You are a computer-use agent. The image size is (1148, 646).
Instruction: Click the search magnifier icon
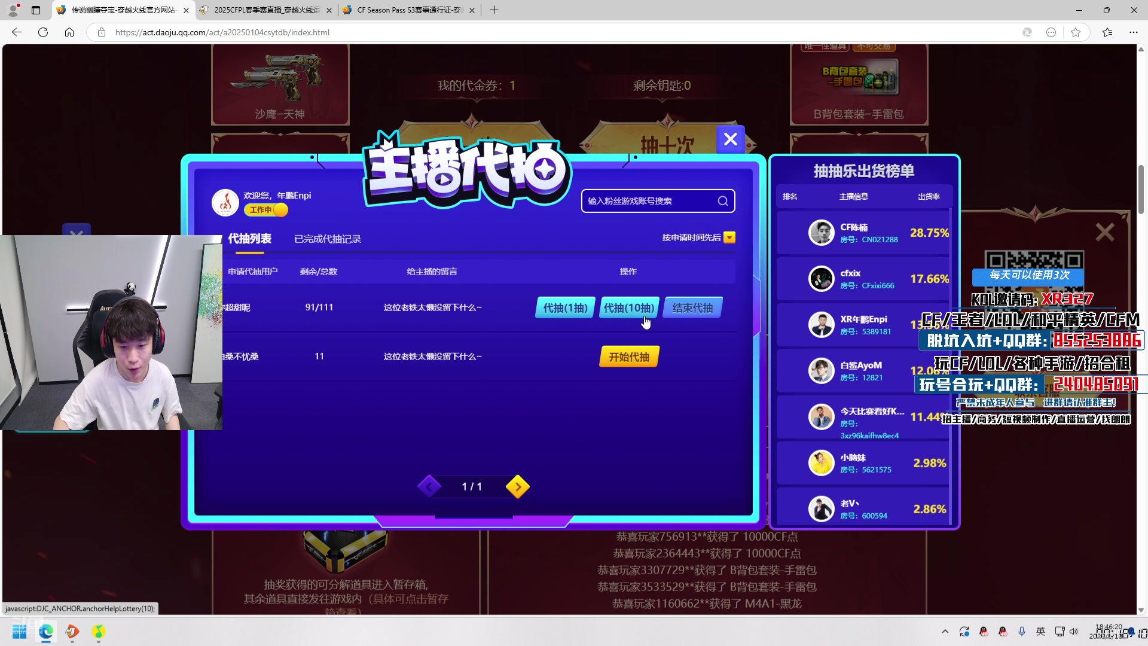click(723, 201)
